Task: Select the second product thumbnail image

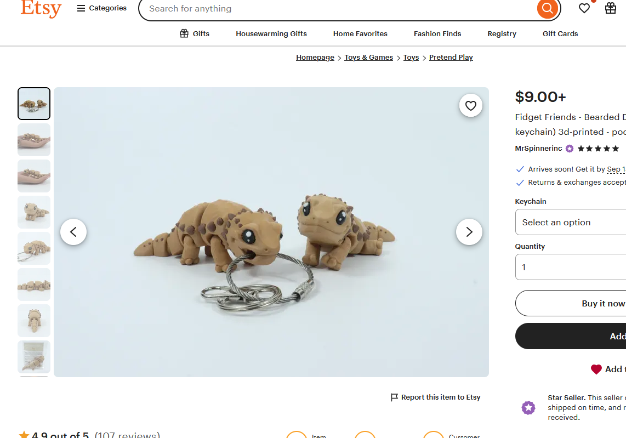Action: click(34, 140)
